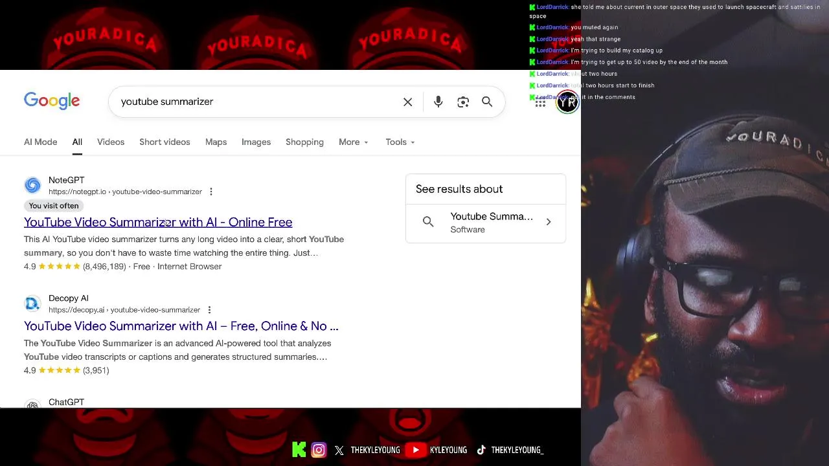The width and height of the screenshot is (829, 466).
Task: Click the Decopy AI site name text
Action: point(68,298)
